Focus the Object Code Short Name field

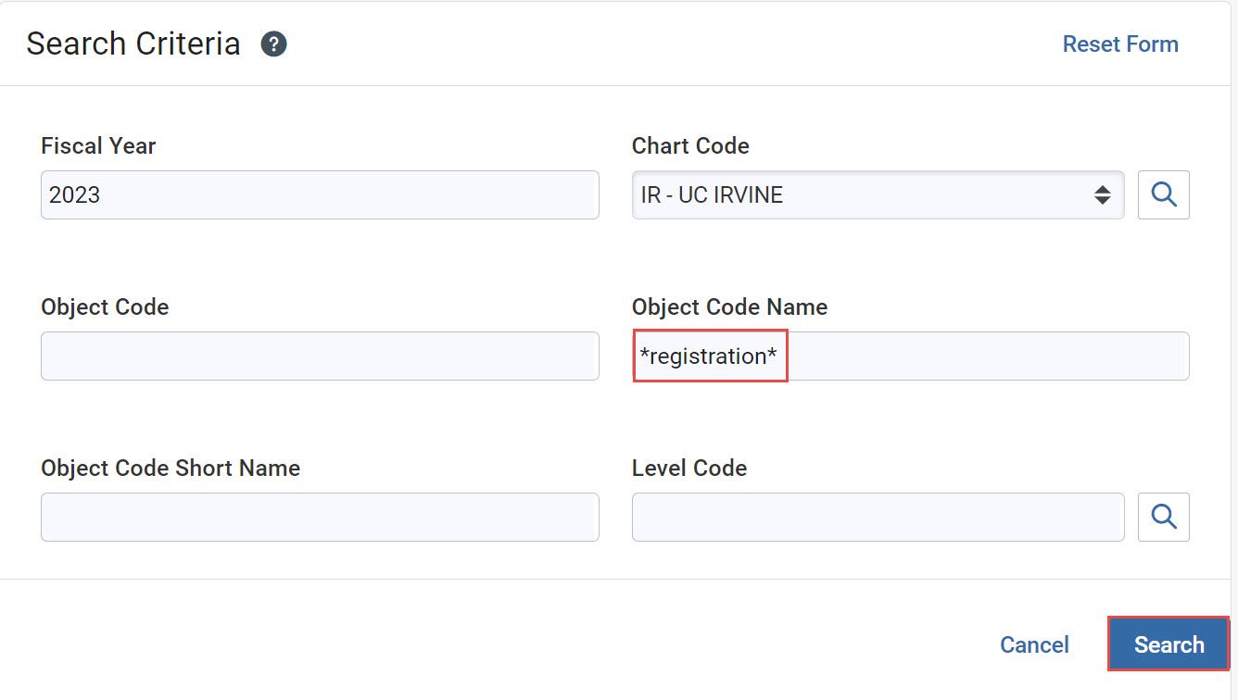(x=320, y=517)
